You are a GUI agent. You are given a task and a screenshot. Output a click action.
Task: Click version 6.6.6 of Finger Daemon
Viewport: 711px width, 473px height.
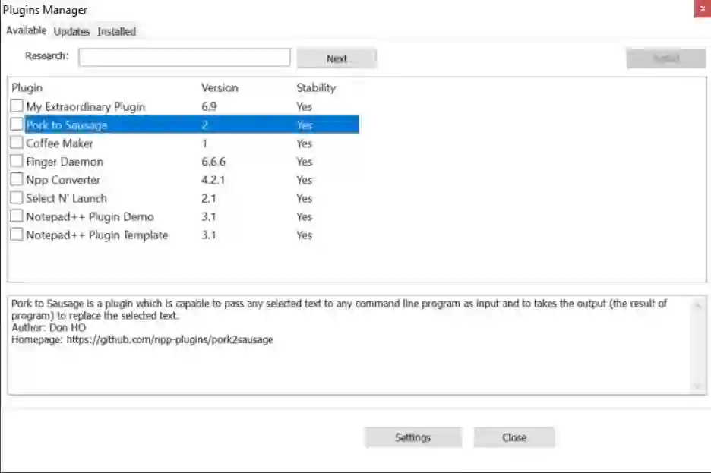coord(213,161)
